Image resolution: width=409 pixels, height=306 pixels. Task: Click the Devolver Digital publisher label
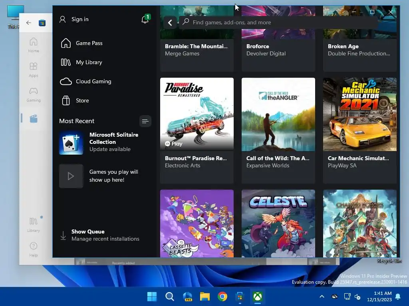[266, 54]
